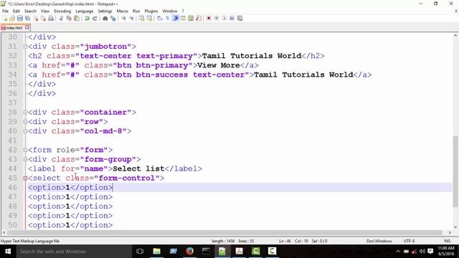Open File Explorer from the taskbar
Viewport: 459px width, 258px height.
[156, 252]
